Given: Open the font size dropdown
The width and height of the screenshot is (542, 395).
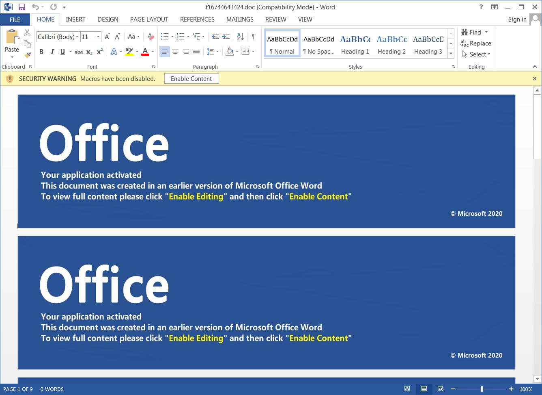Looking at the screenshot, I should (x=97, y=37).
